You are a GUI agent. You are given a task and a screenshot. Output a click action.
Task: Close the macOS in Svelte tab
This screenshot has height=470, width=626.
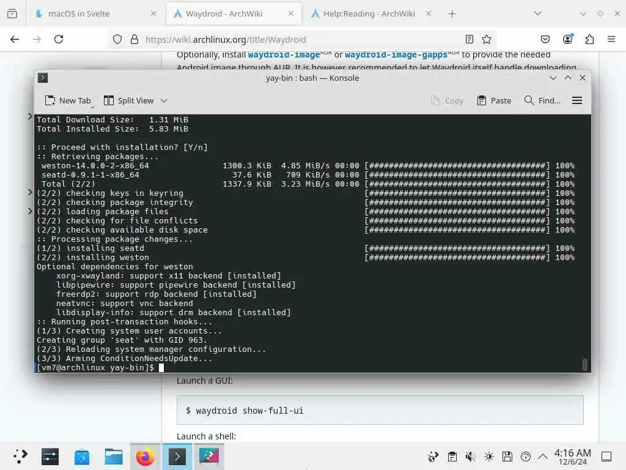point(153,13)
